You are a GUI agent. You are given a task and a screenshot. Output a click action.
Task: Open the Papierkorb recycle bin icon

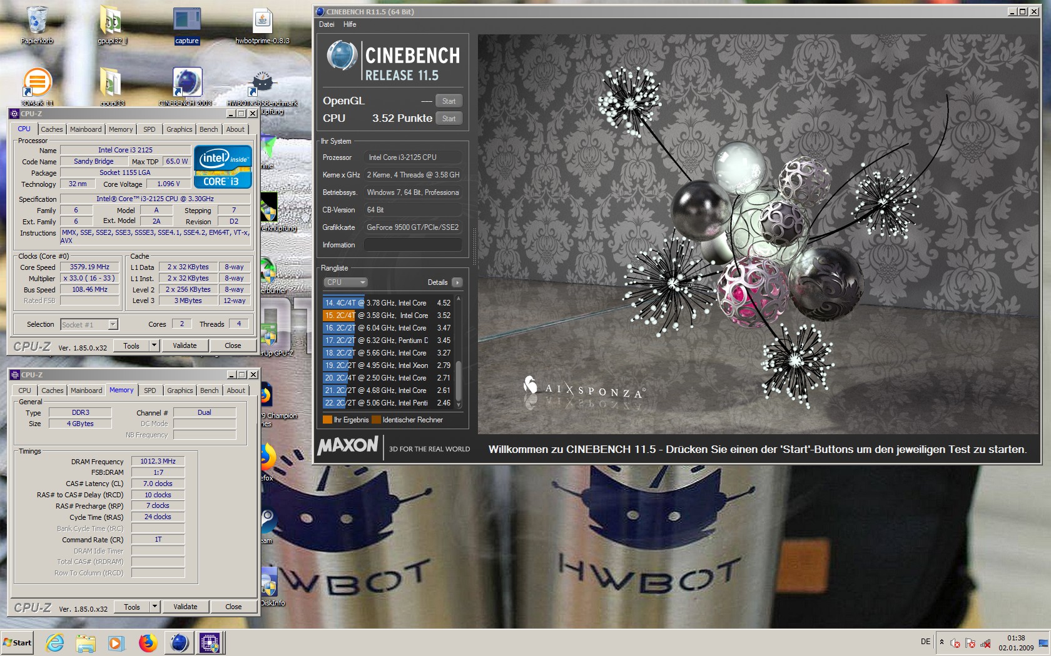tap(37, 25)
